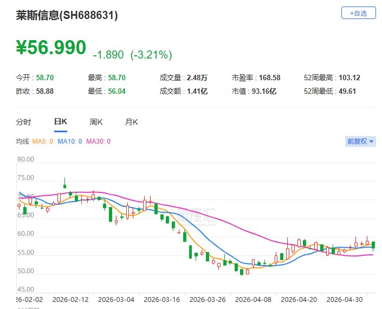Image resolution: width=382 pixels, height=309 pixels.
Task: Click the 52周最高 value 103.12
Action: [x=349, y=78]
